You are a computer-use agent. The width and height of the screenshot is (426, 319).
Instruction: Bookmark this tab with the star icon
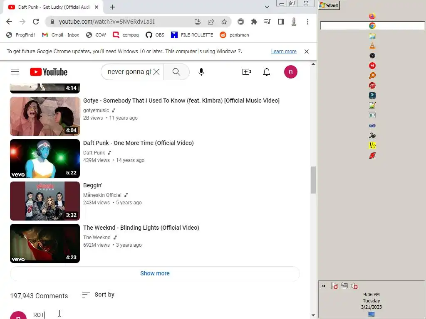tap(224, 22)
